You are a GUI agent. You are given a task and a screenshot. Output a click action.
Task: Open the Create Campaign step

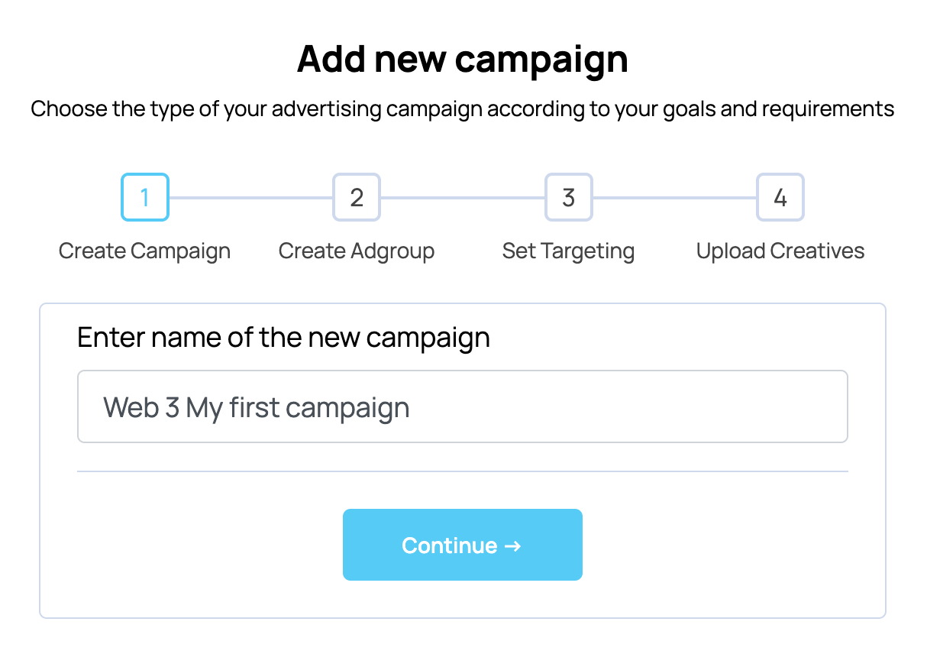click(144, 250)
